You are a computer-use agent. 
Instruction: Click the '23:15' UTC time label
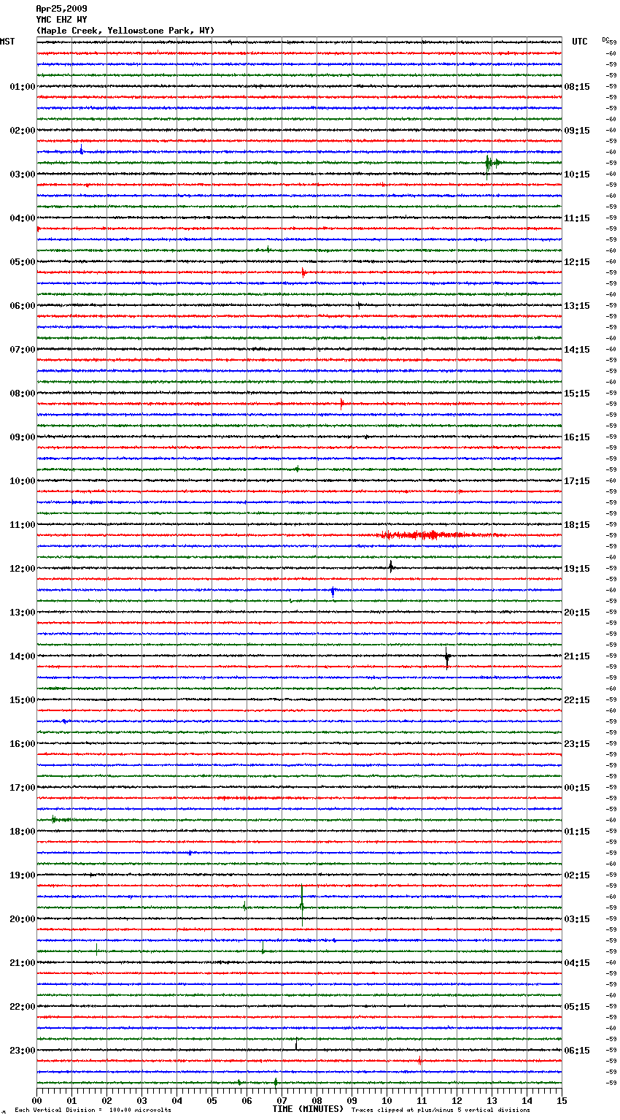(x=577, y=744)
